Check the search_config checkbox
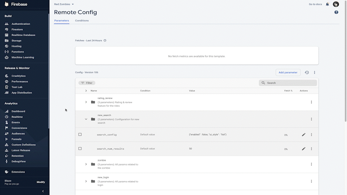The image size is (347, 195). [x=80, y=134]
